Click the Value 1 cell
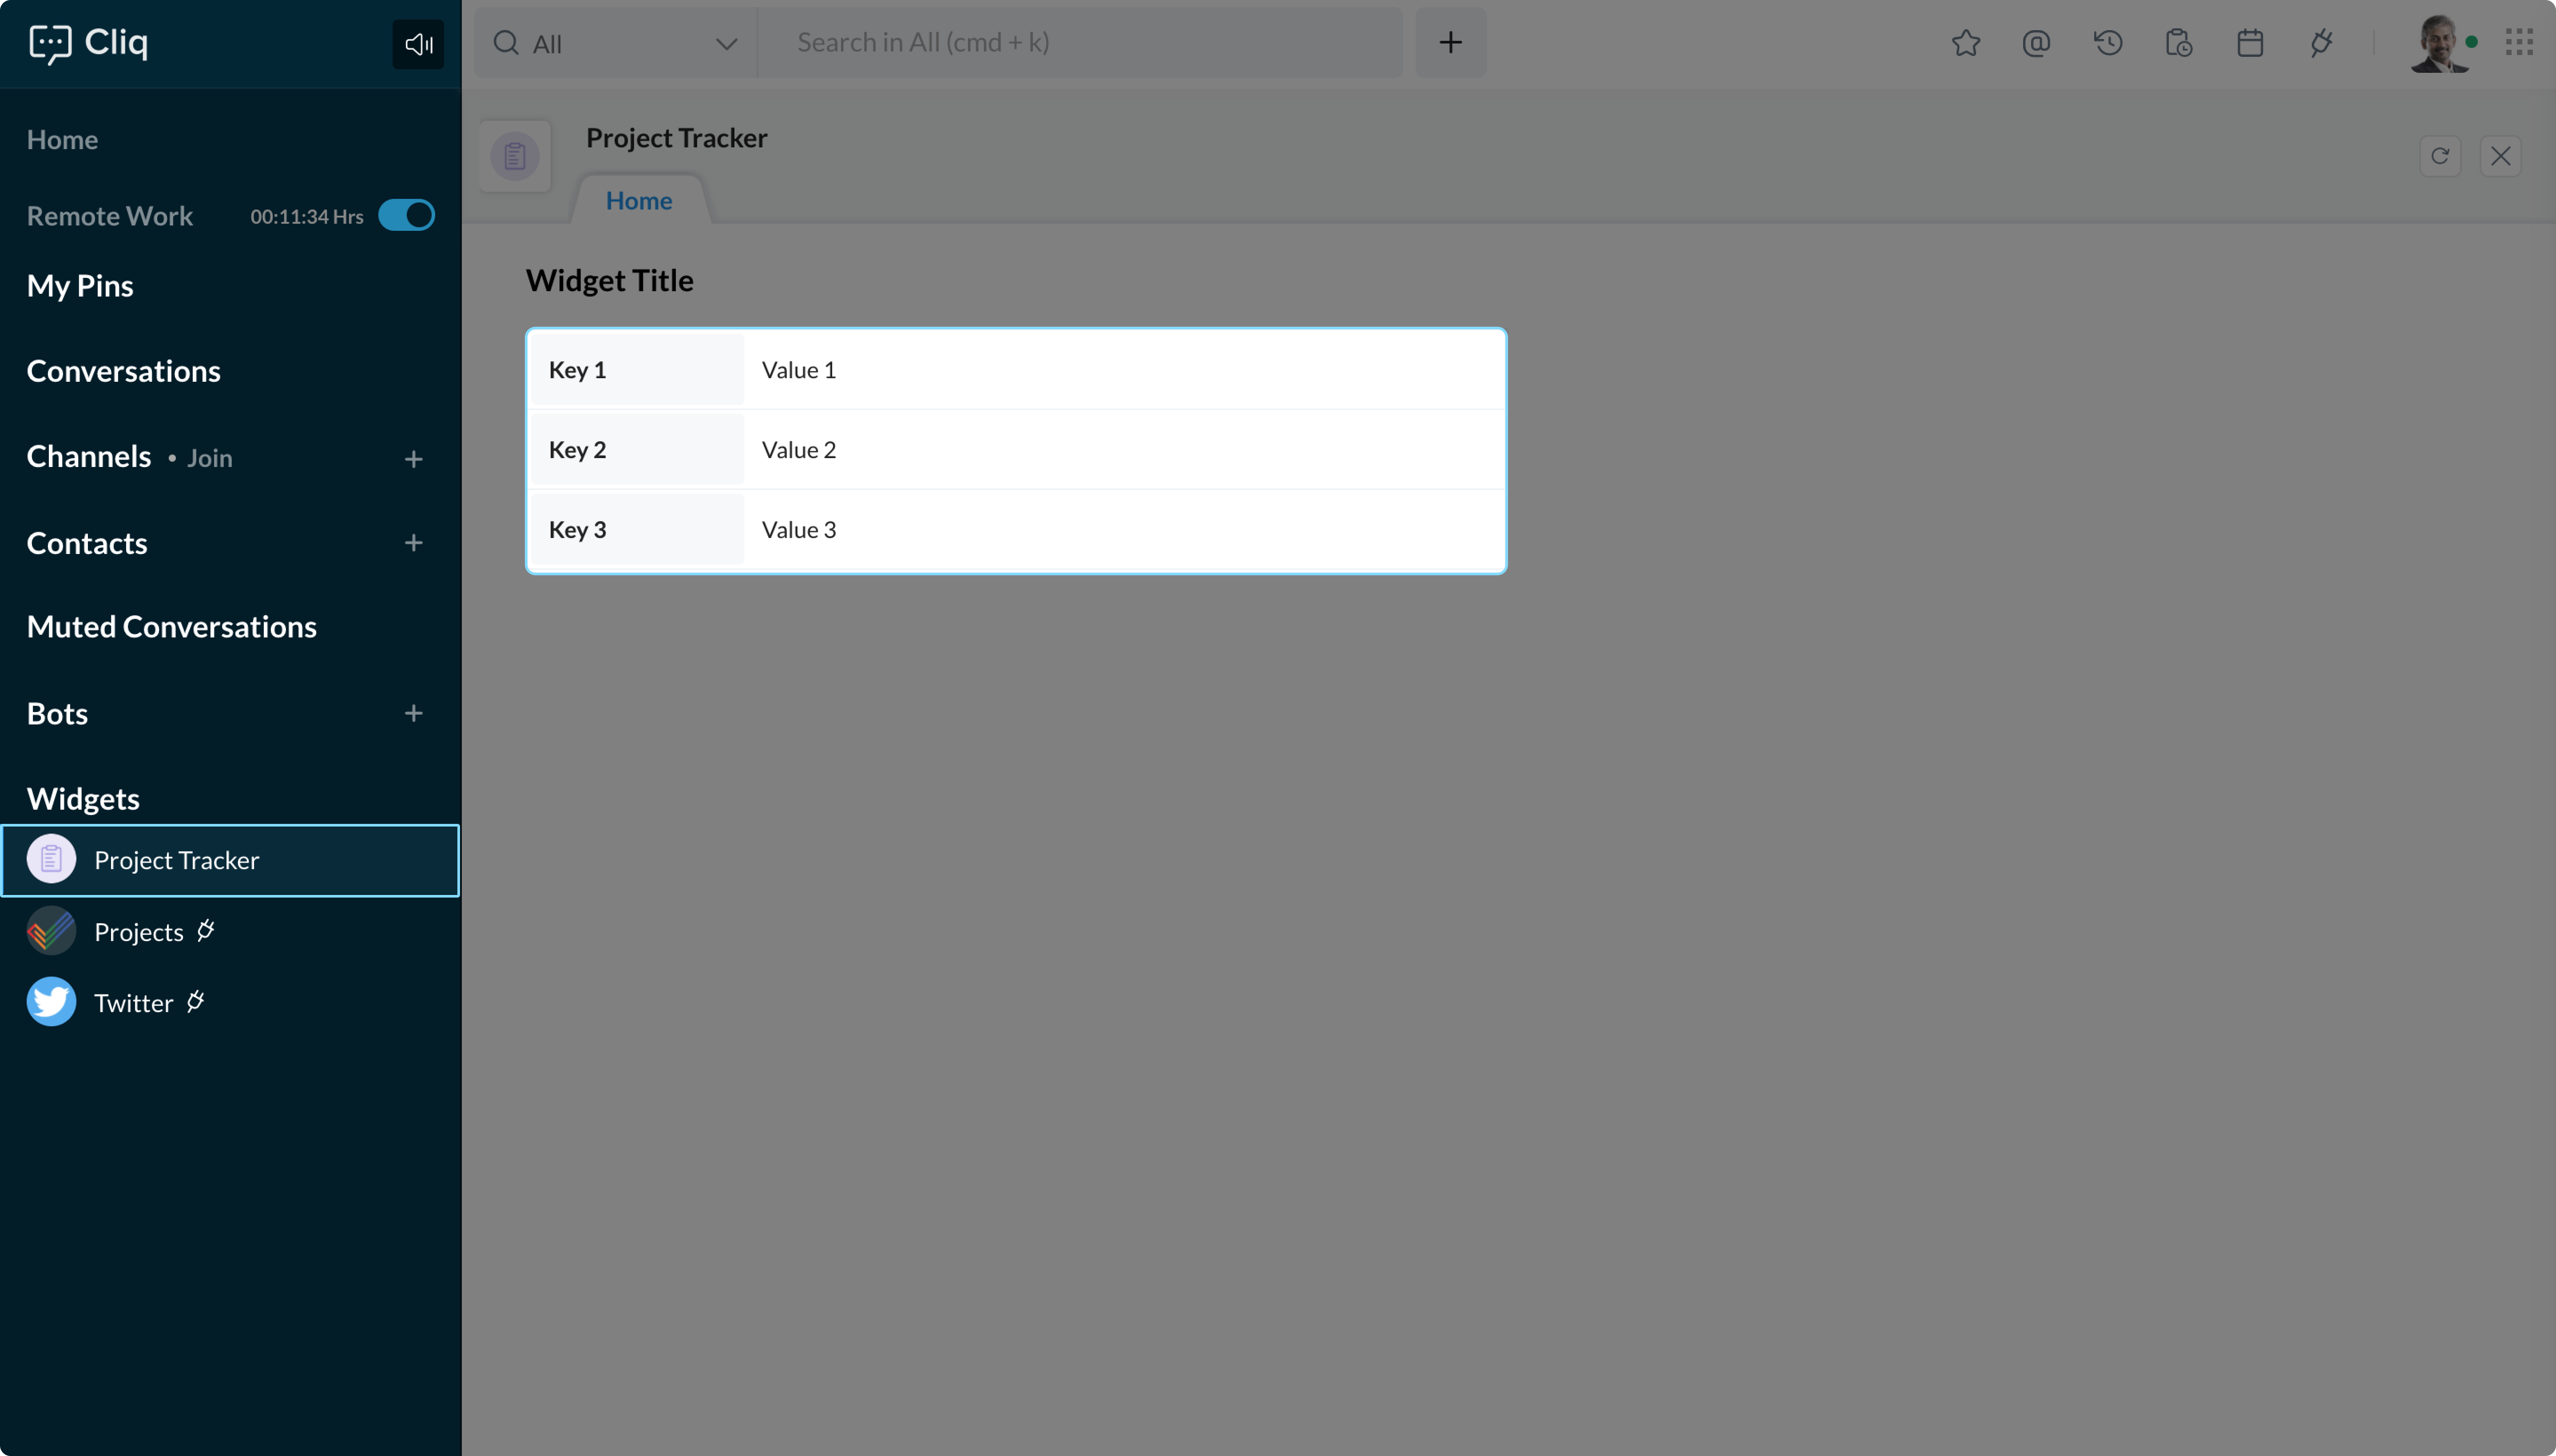2556x1456 pixels. click(x=1124, y=370)
